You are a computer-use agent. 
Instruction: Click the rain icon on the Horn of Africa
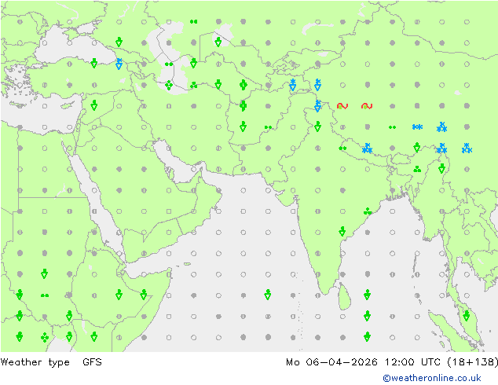pyautogui.click(x=144, y=295)
